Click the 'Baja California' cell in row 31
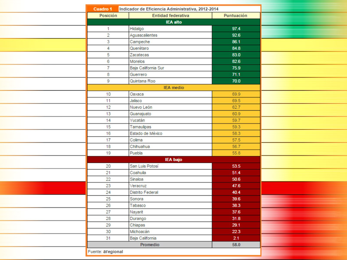Image resolution: width=347 pixels, height=260 pixels. click(x=170, y=238)
